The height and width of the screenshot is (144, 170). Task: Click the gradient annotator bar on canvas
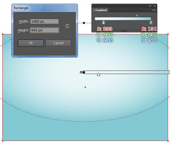click(x=126, y=72)
